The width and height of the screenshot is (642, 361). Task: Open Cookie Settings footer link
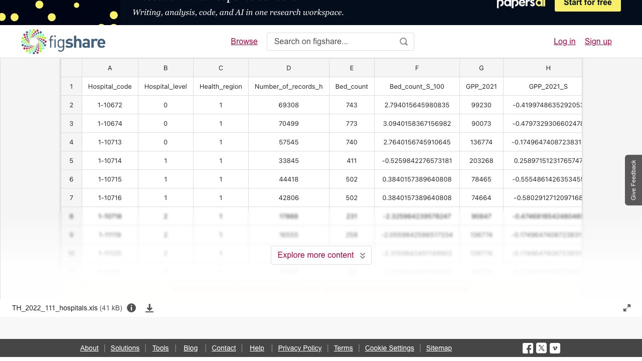(390, 348)
